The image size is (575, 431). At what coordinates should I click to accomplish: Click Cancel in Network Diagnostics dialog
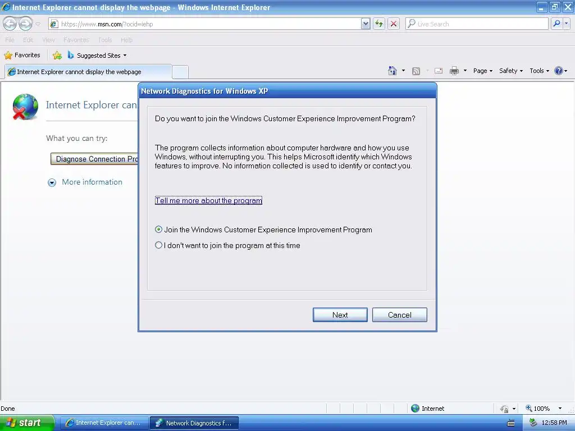pos(399,315)
